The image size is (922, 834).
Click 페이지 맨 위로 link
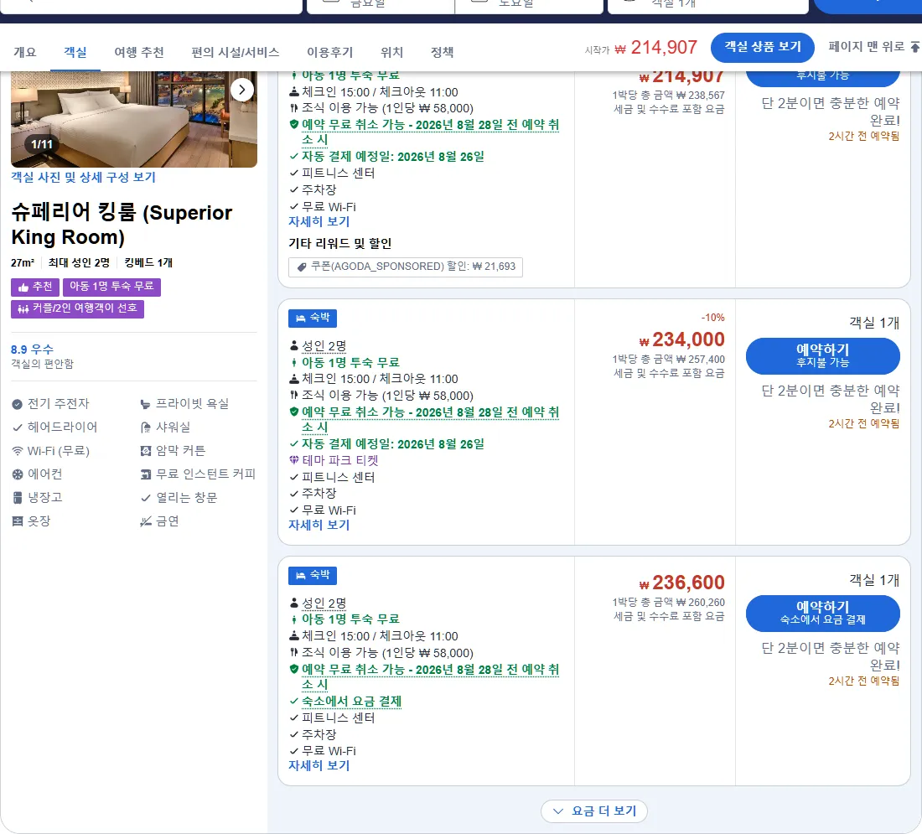click(x=873, y=46)
